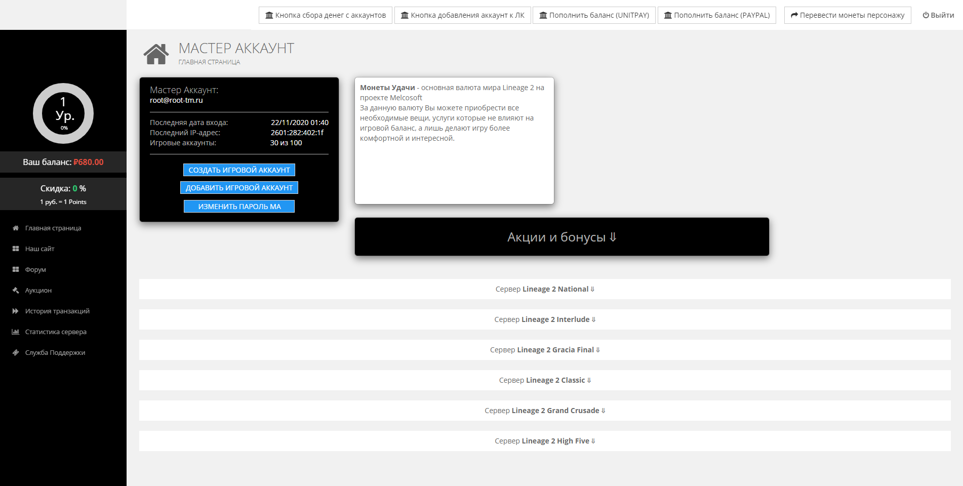This screenshot has height=486, width=963.
Task: Click the ticket icon for Служба Поддержки
Action: [x=16, y=353]
